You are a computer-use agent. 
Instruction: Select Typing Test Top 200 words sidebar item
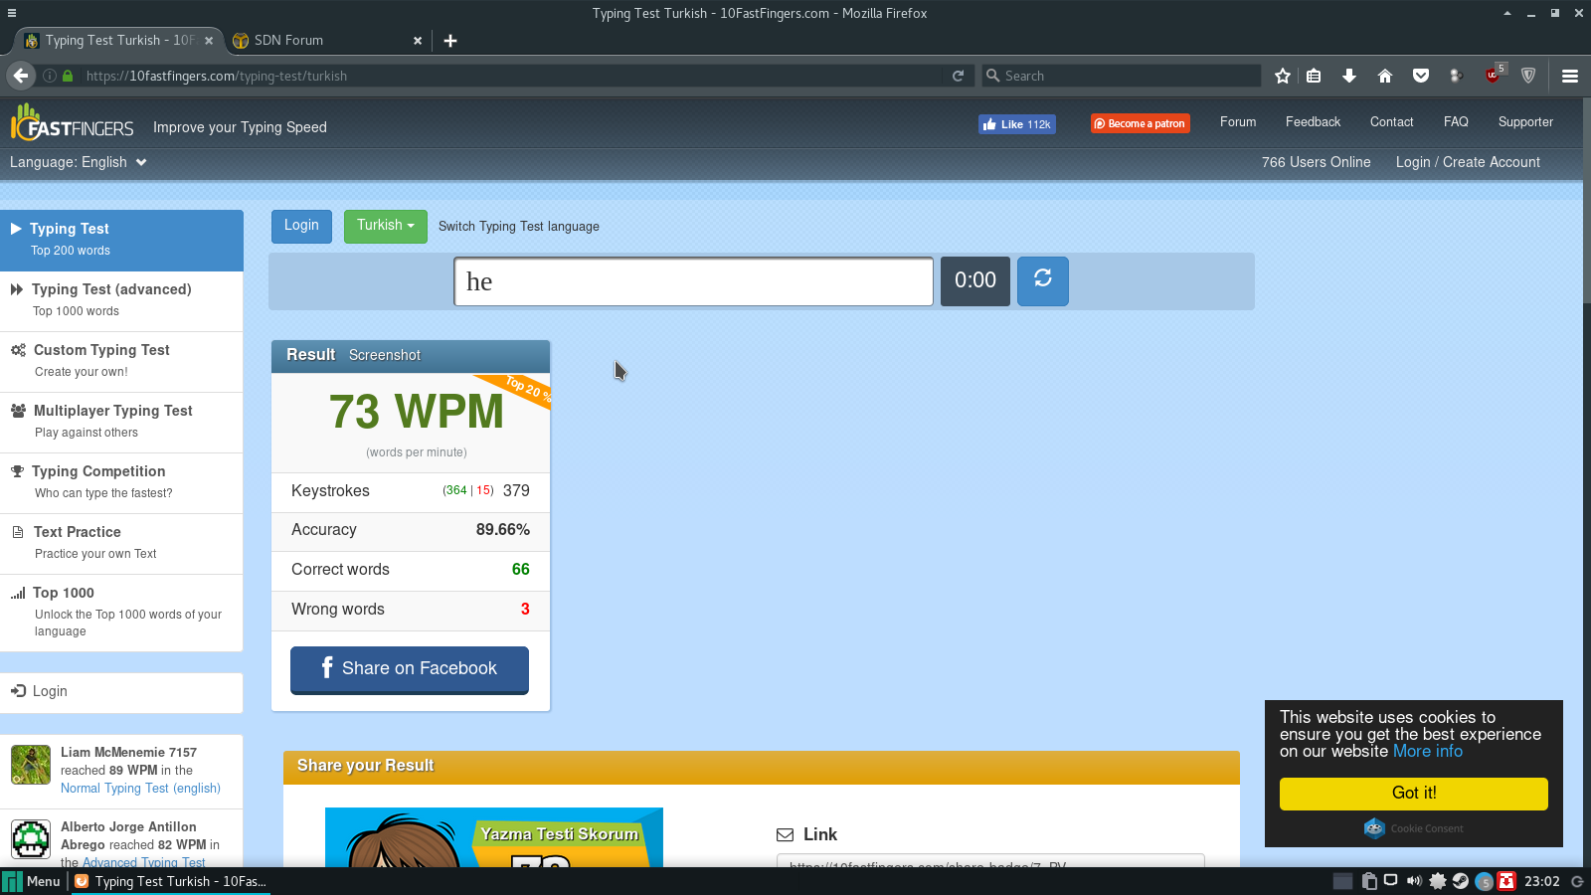click(x=121, y=240)
